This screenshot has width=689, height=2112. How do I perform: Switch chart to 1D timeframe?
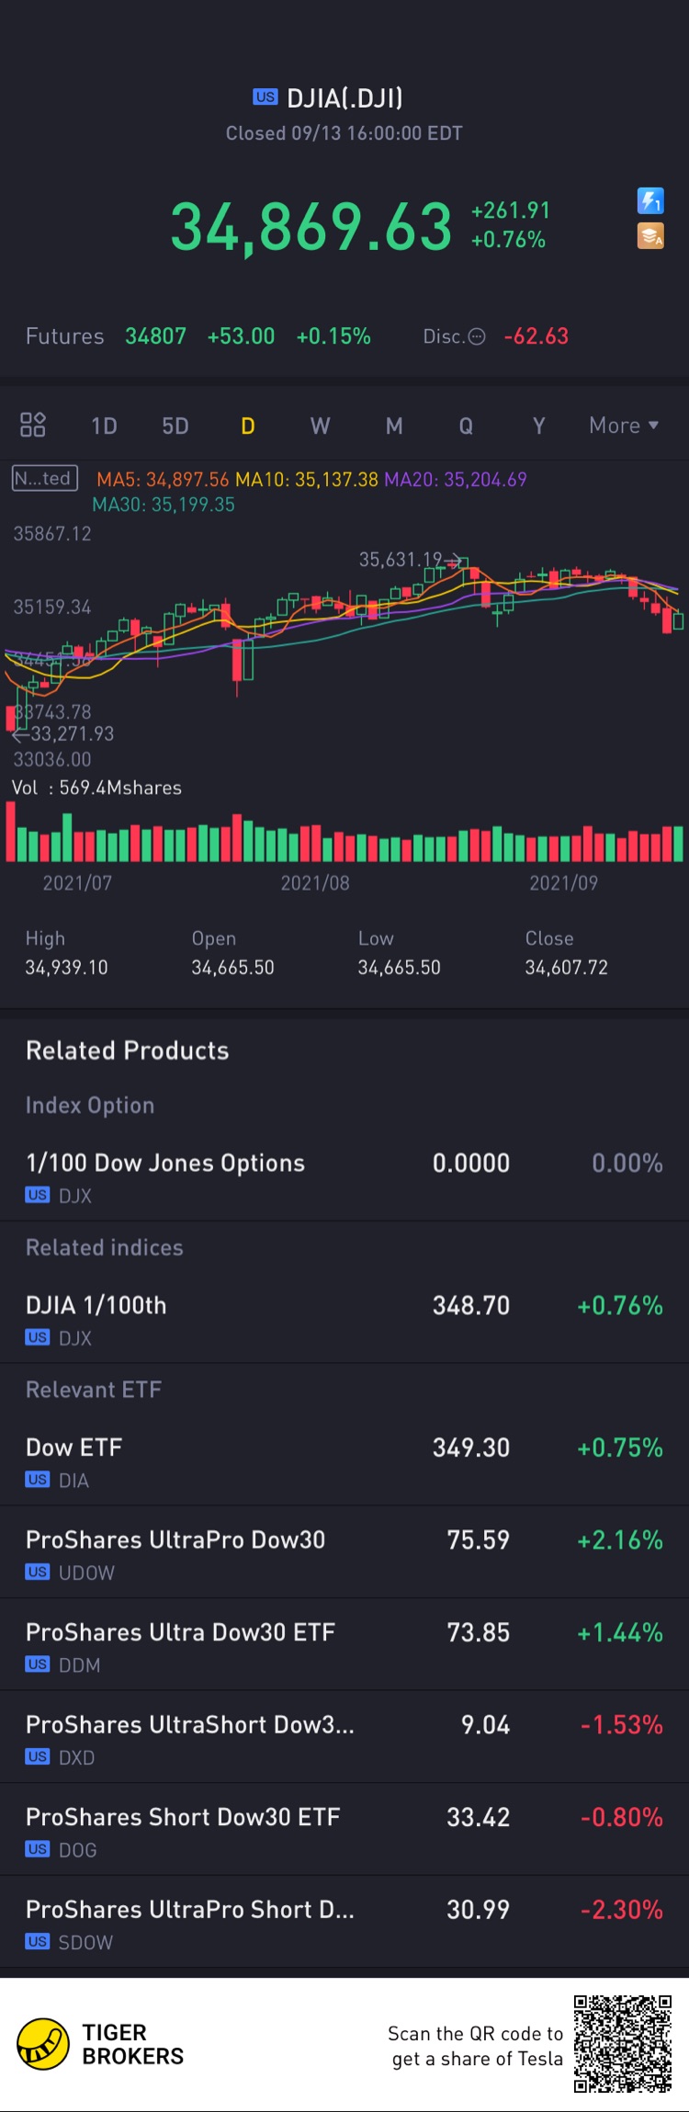(x=104, y=426)
